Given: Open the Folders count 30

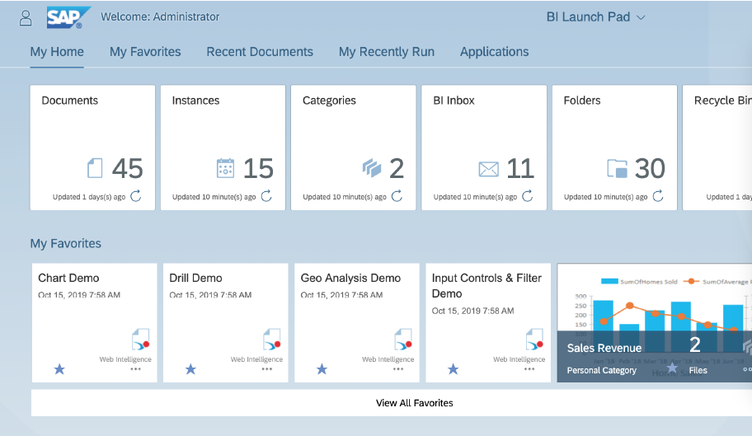Looking at the screenshot, I should click(x=650, y=169).
